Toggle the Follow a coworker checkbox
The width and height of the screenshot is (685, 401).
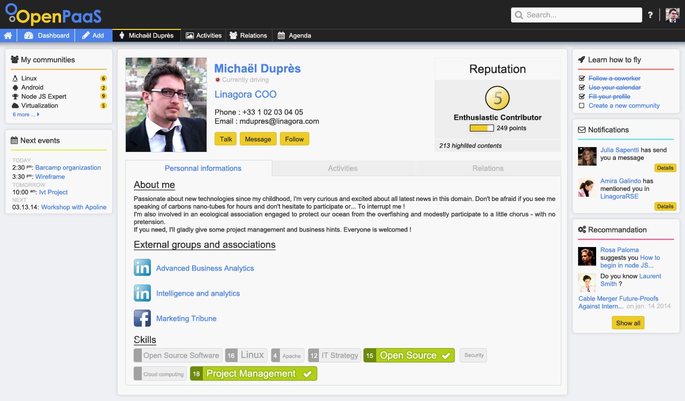[x=582, y=79]
